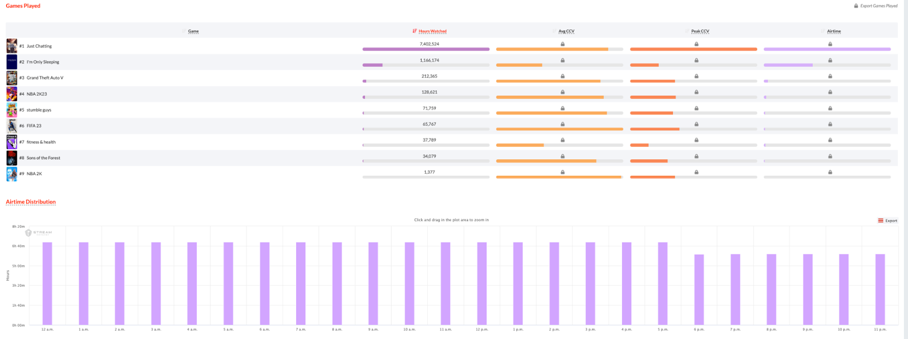
Task: Open the Sons of the Forest game link
Action: [43, 158]
